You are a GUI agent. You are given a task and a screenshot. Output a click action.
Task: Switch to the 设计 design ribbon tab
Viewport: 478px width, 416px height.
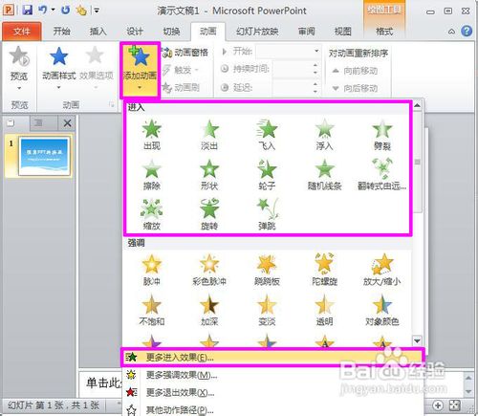[135, 32]
